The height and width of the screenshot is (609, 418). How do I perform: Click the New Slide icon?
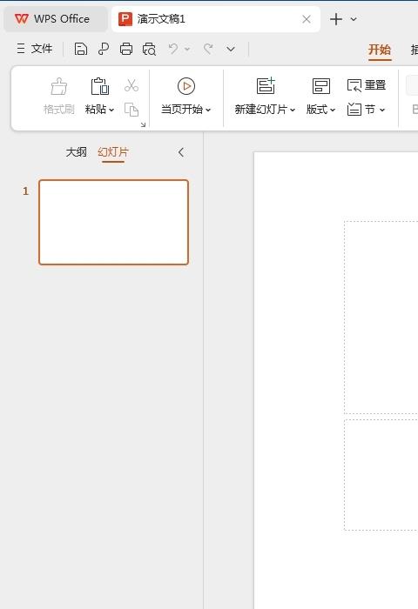pyautogui.click(x=266, y=86)
